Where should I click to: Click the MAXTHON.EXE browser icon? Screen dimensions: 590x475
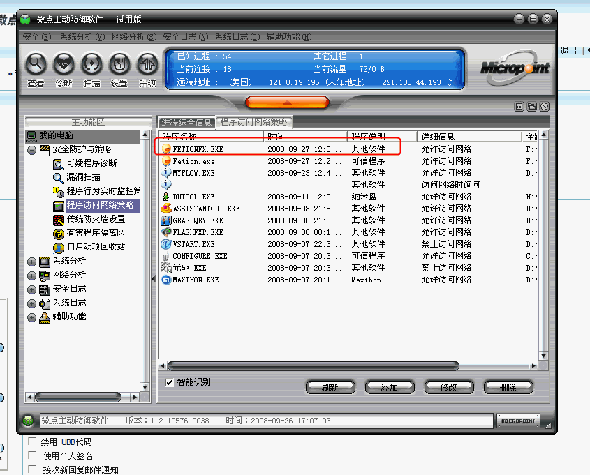click(166, 280)
